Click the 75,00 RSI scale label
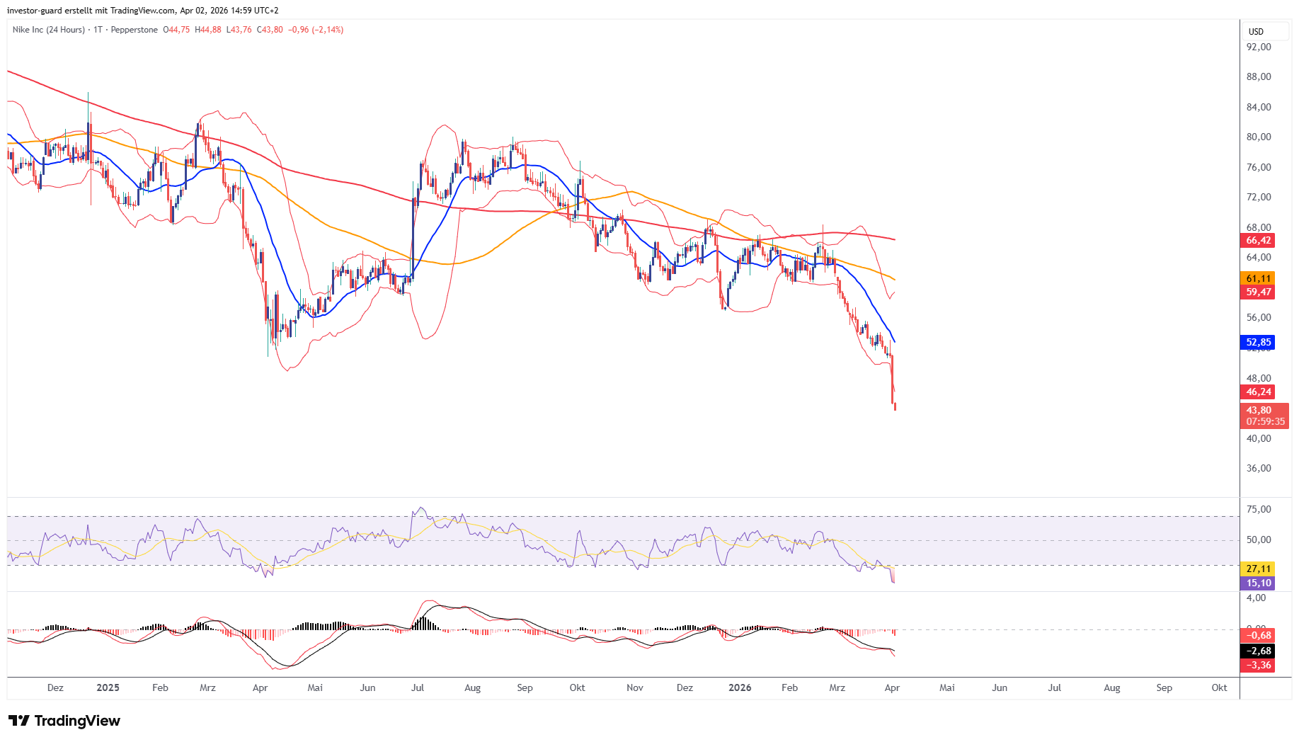 point(1259,510)
